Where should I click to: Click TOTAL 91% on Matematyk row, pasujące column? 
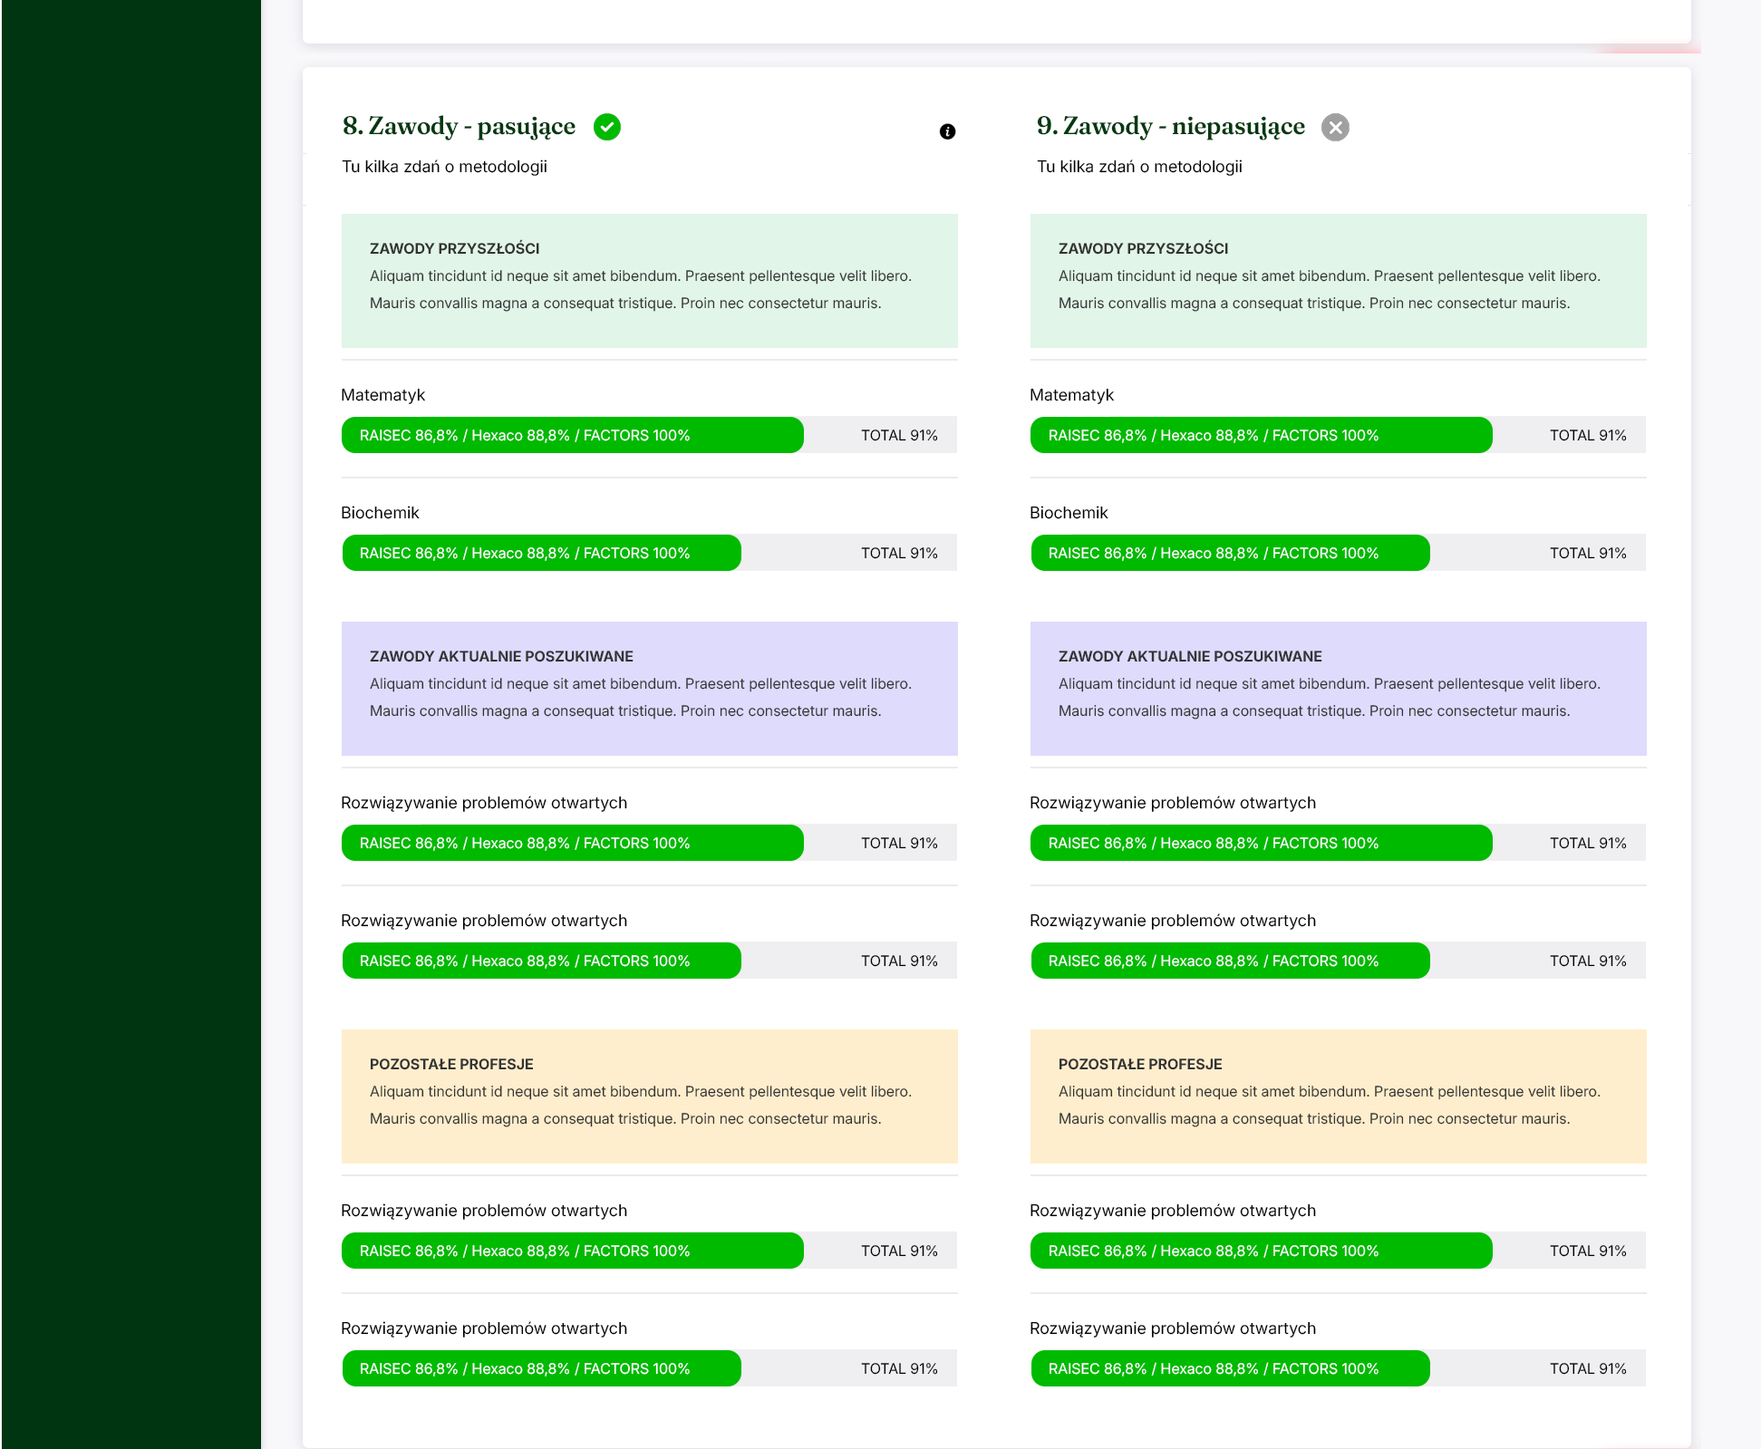(x=899, y=435)
